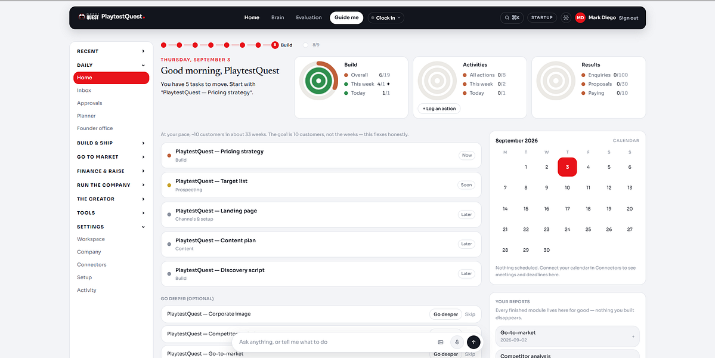Toggle the light/dark theme icon
The height and width of the screenshot is (358, 715).
[x=566, y=18]
